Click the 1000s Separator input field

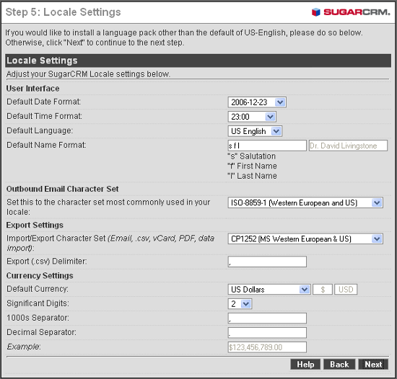[x=267, y=318]
